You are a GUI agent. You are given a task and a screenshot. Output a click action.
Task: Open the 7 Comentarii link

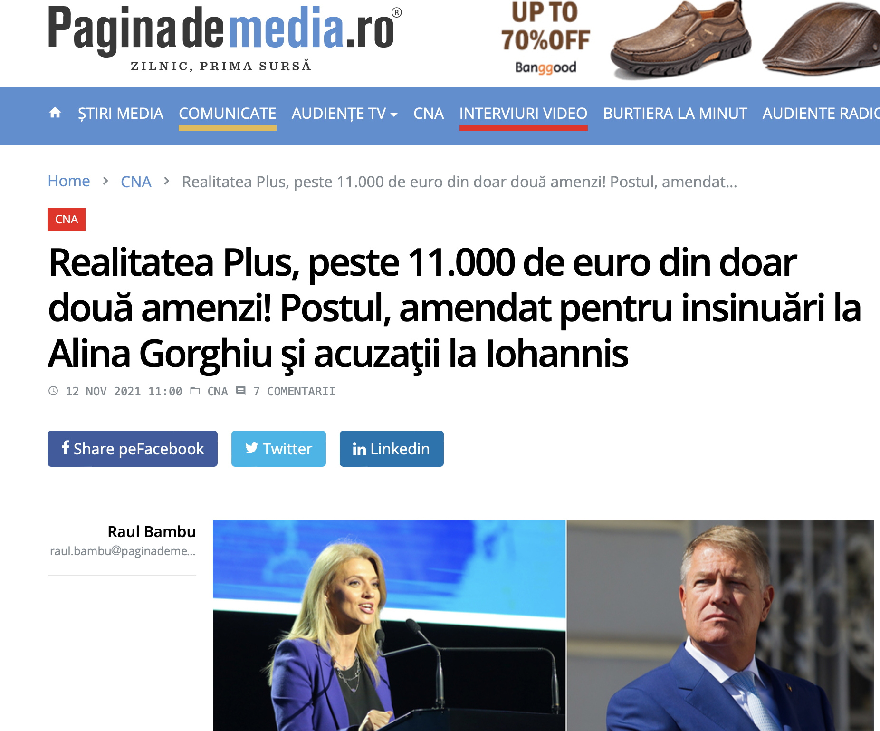[x=294, y=391]
